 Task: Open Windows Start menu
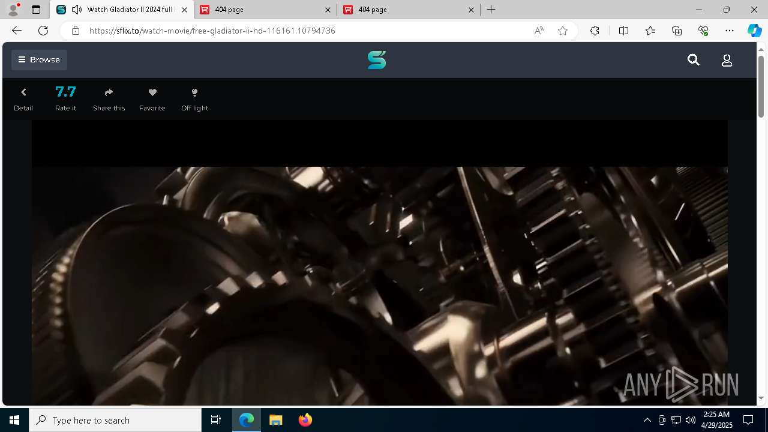pyautogui.click(x=14, y=420)
